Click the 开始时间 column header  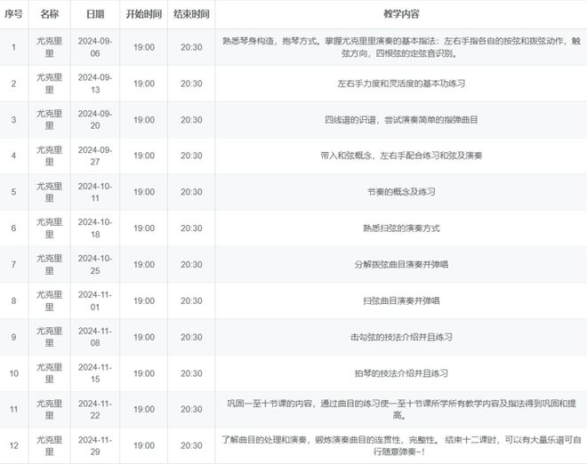click(x=143, y=15)
